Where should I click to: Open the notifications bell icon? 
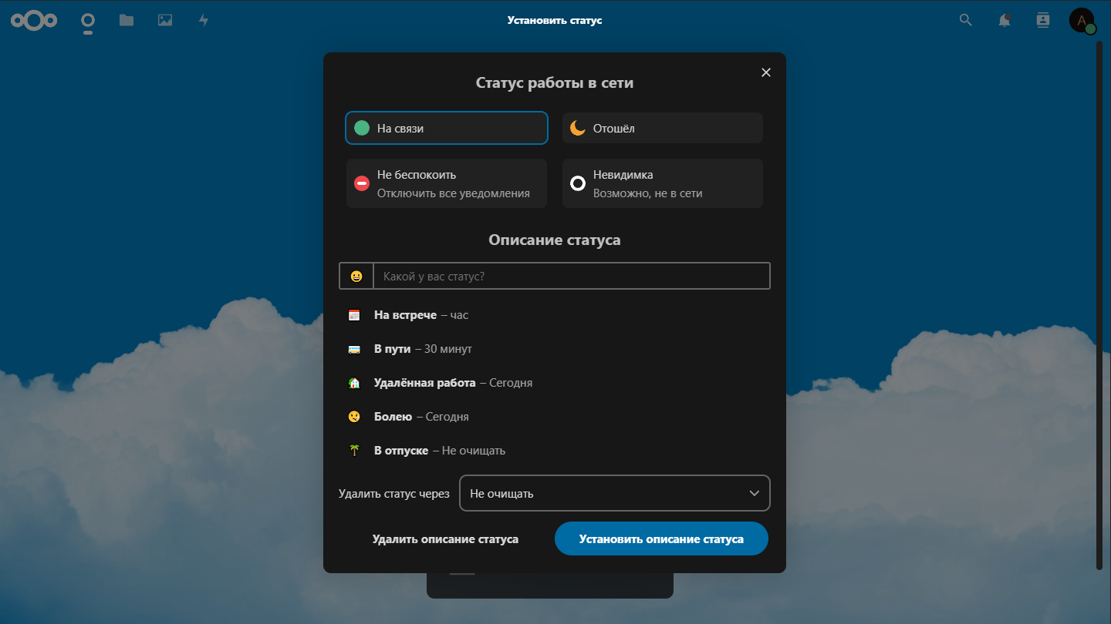pyautogui.click(x=1004, y=21)
